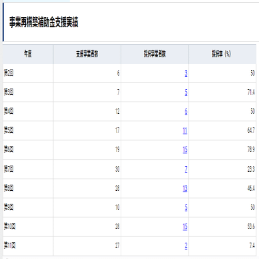259x259 pixels.
Task: Open the link 6 in the 第4回 row
Action: (x=186, y=112)
